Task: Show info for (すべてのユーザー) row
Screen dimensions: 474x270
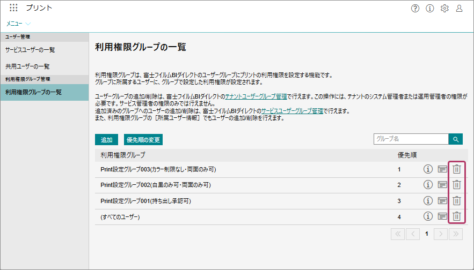Action: pos(428,216)
